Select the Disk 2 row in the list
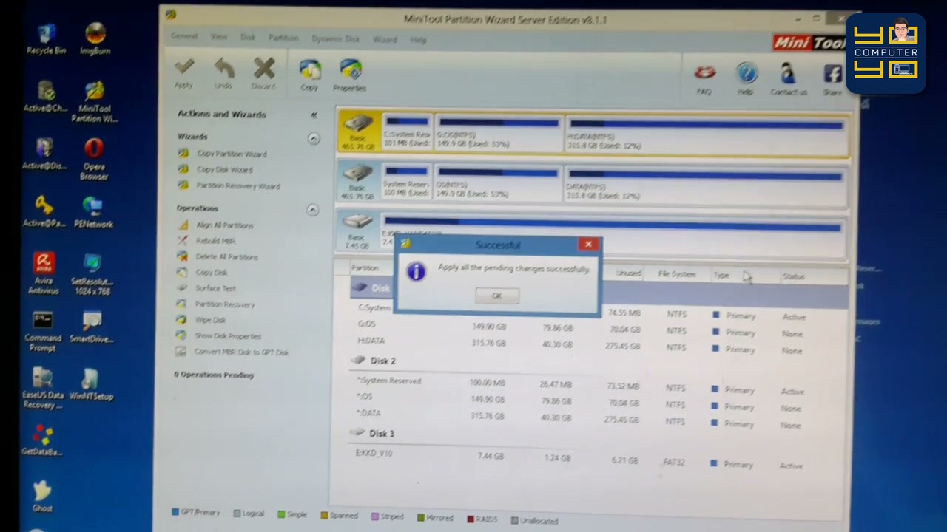 [x=598, y=361]
